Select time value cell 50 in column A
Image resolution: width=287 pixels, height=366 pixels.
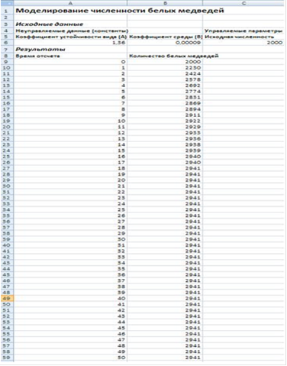[x=70, y=358]
